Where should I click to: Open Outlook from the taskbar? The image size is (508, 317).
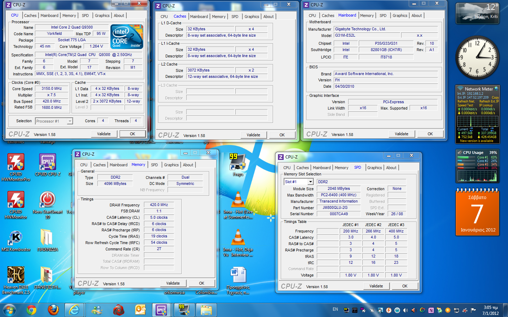tap(141, 310)
